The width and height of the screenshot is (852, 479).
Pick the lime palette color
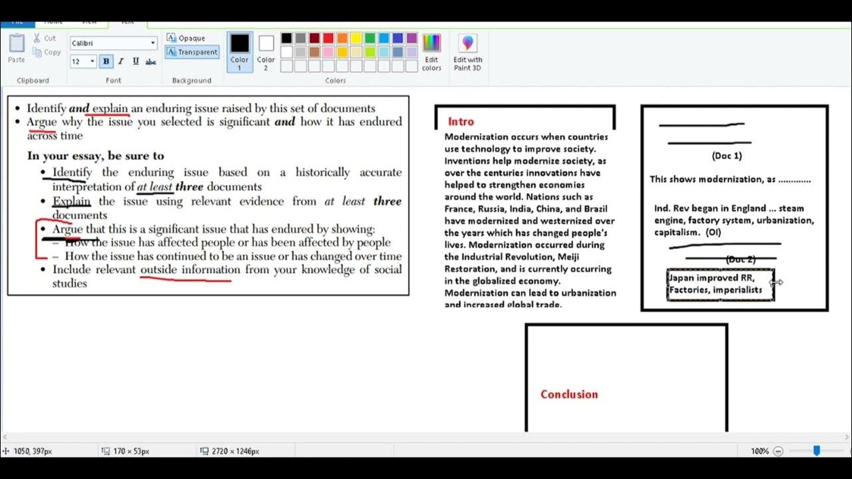pos(370,52)
